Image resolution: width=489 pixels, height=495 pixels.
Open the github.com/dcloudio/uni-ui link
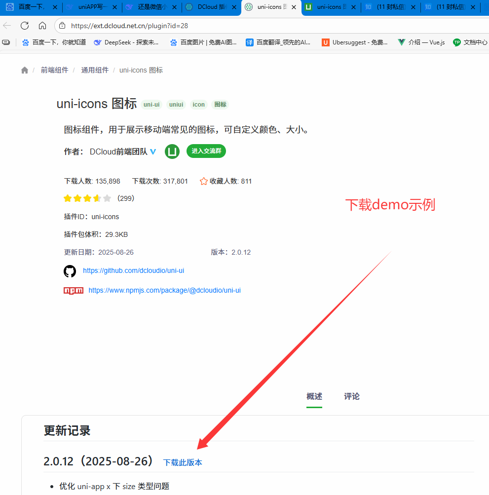pyautogui.click(x=134, y=270)
